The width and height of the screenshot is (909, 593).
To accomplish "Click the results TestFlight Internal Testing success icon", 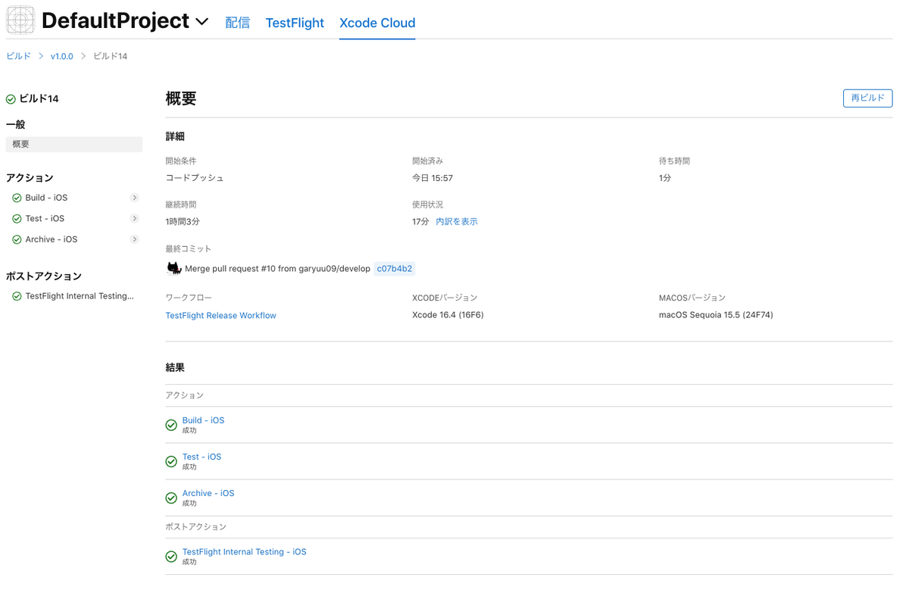I will coord(171,557).
